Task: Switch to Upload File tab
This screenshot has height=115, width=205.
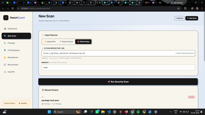Action: (x=50, y=42)
